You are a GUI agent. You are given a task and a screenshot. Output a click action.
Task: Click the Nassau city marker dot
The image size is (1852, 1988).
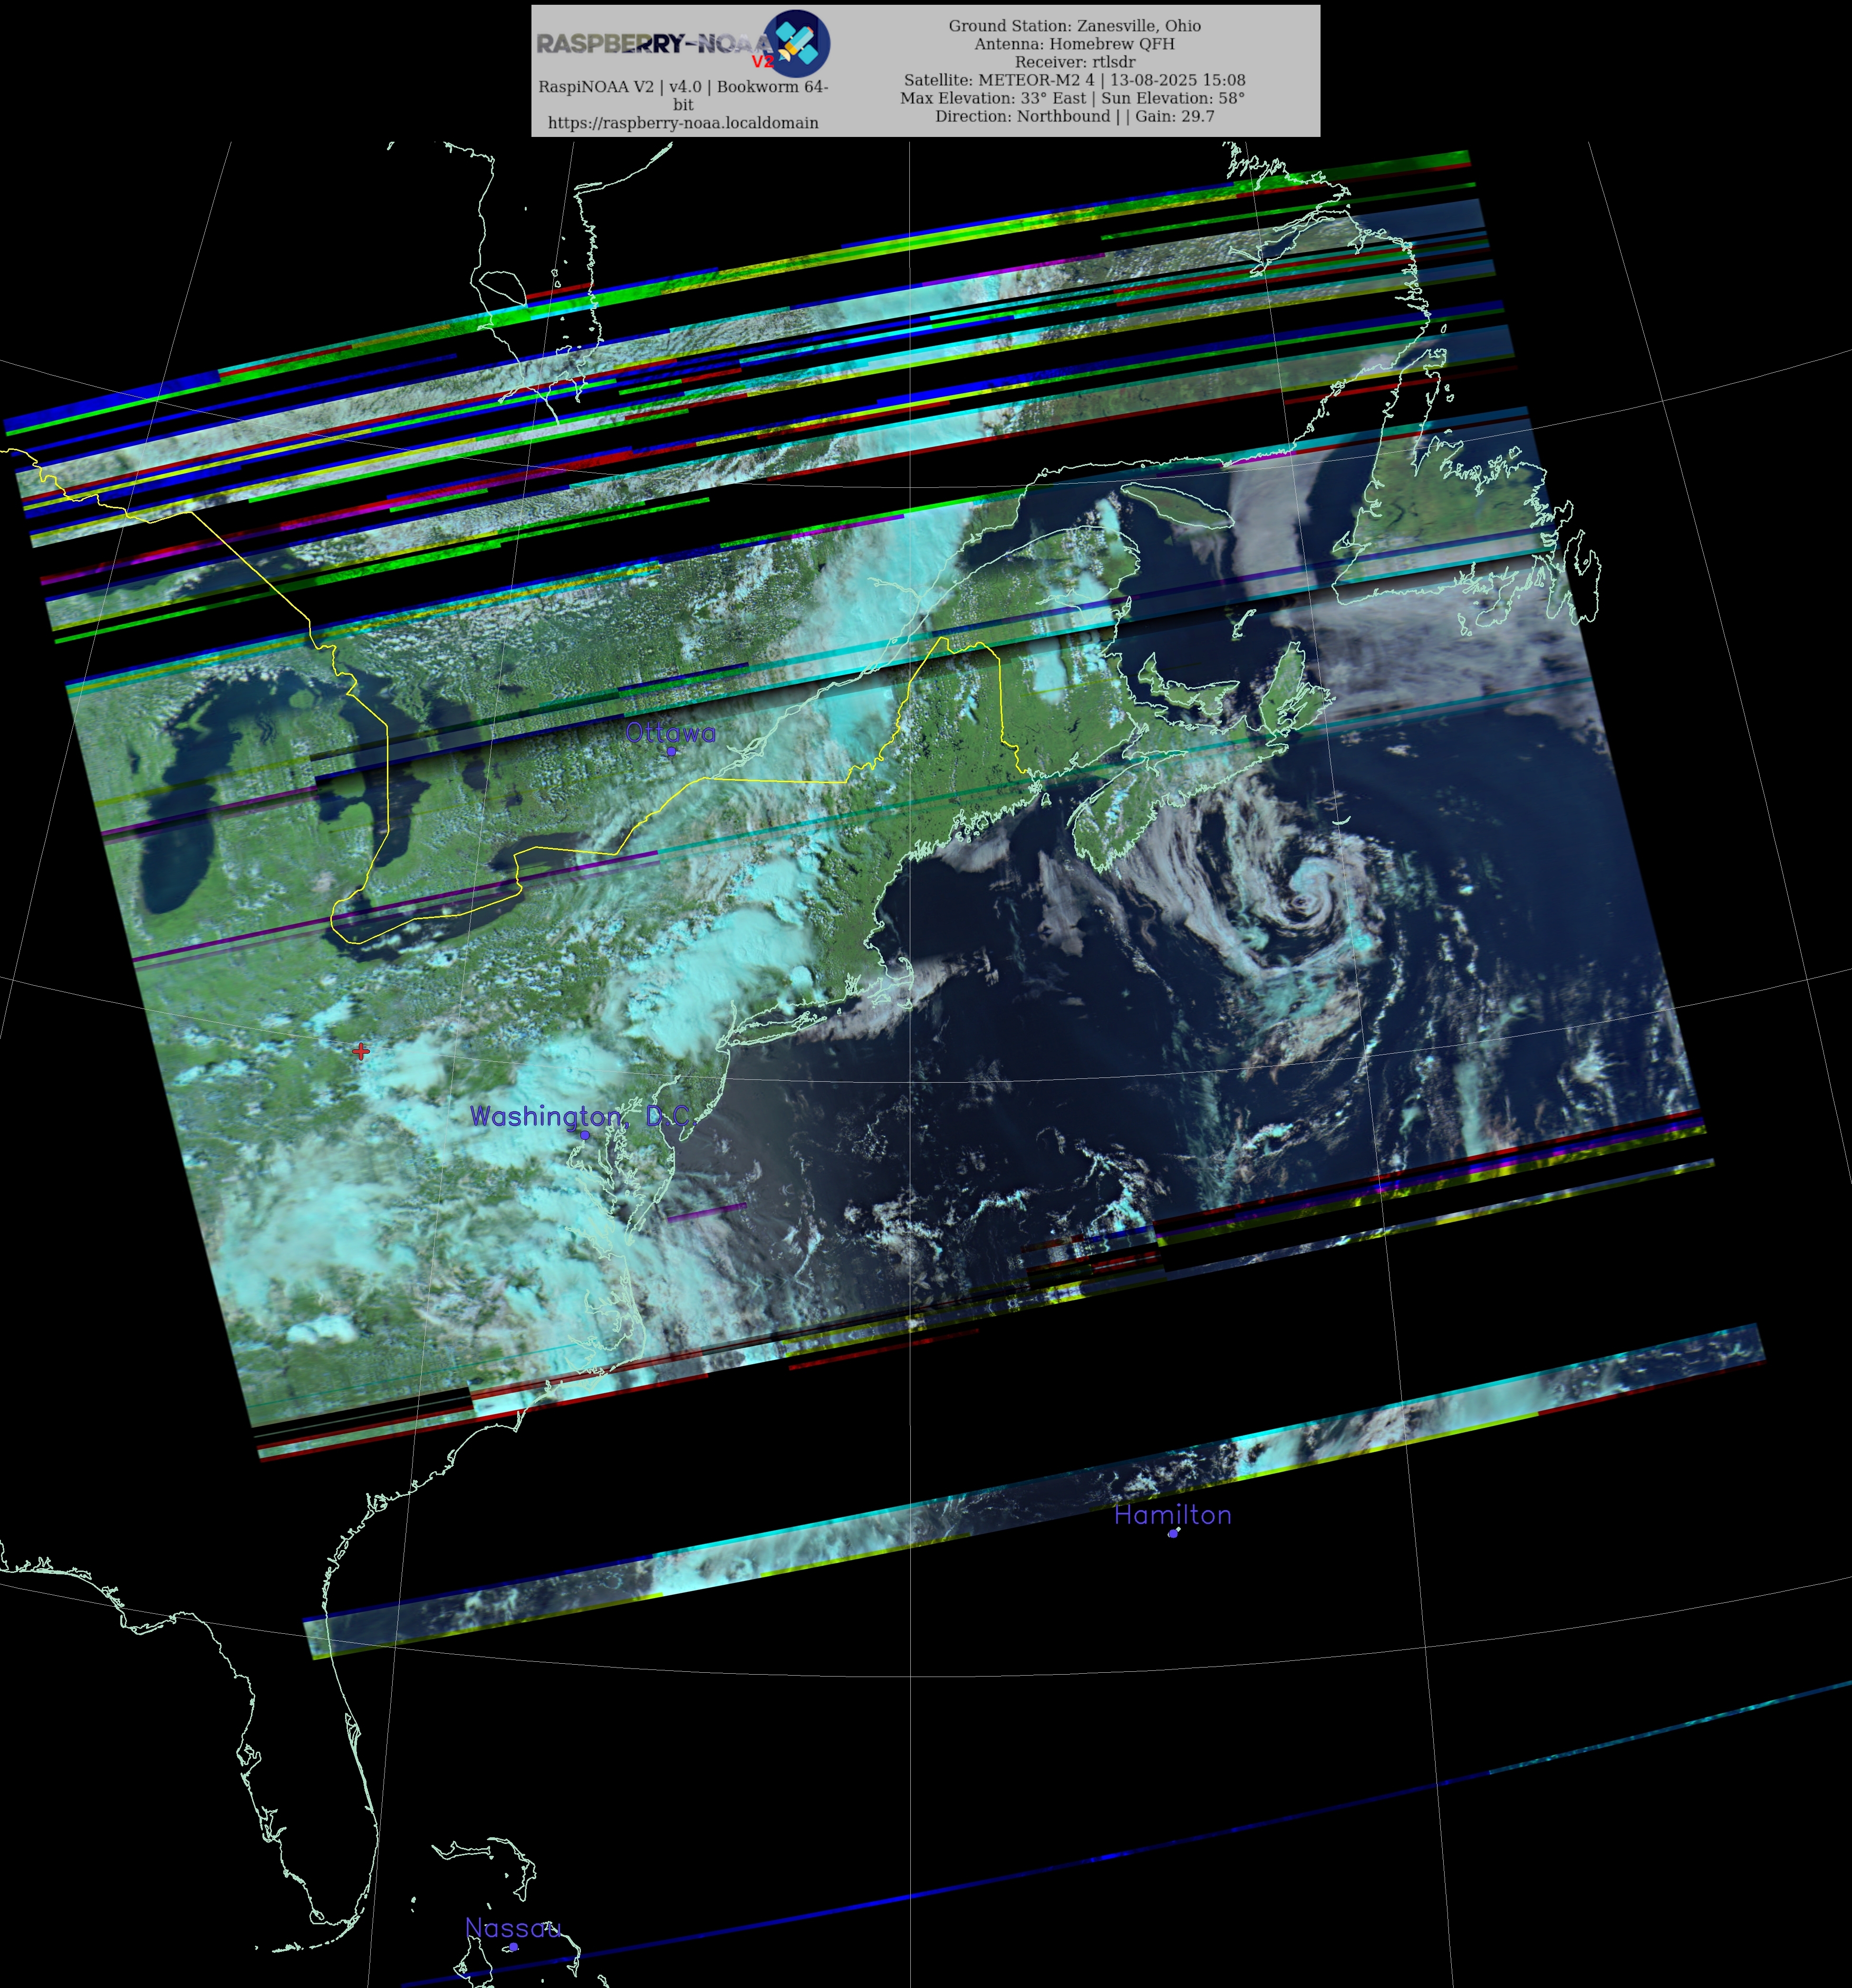click(513, 1947)
